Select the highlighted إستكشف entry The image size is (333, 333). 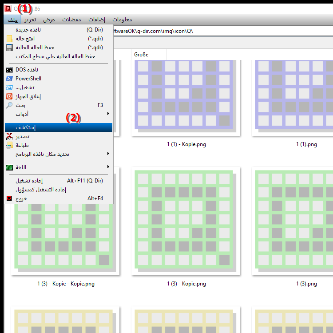click(x=59, y=127)
